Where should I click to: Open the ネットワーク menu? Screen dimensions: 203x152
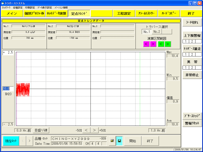pyautogui.click(x=6, y=8)
